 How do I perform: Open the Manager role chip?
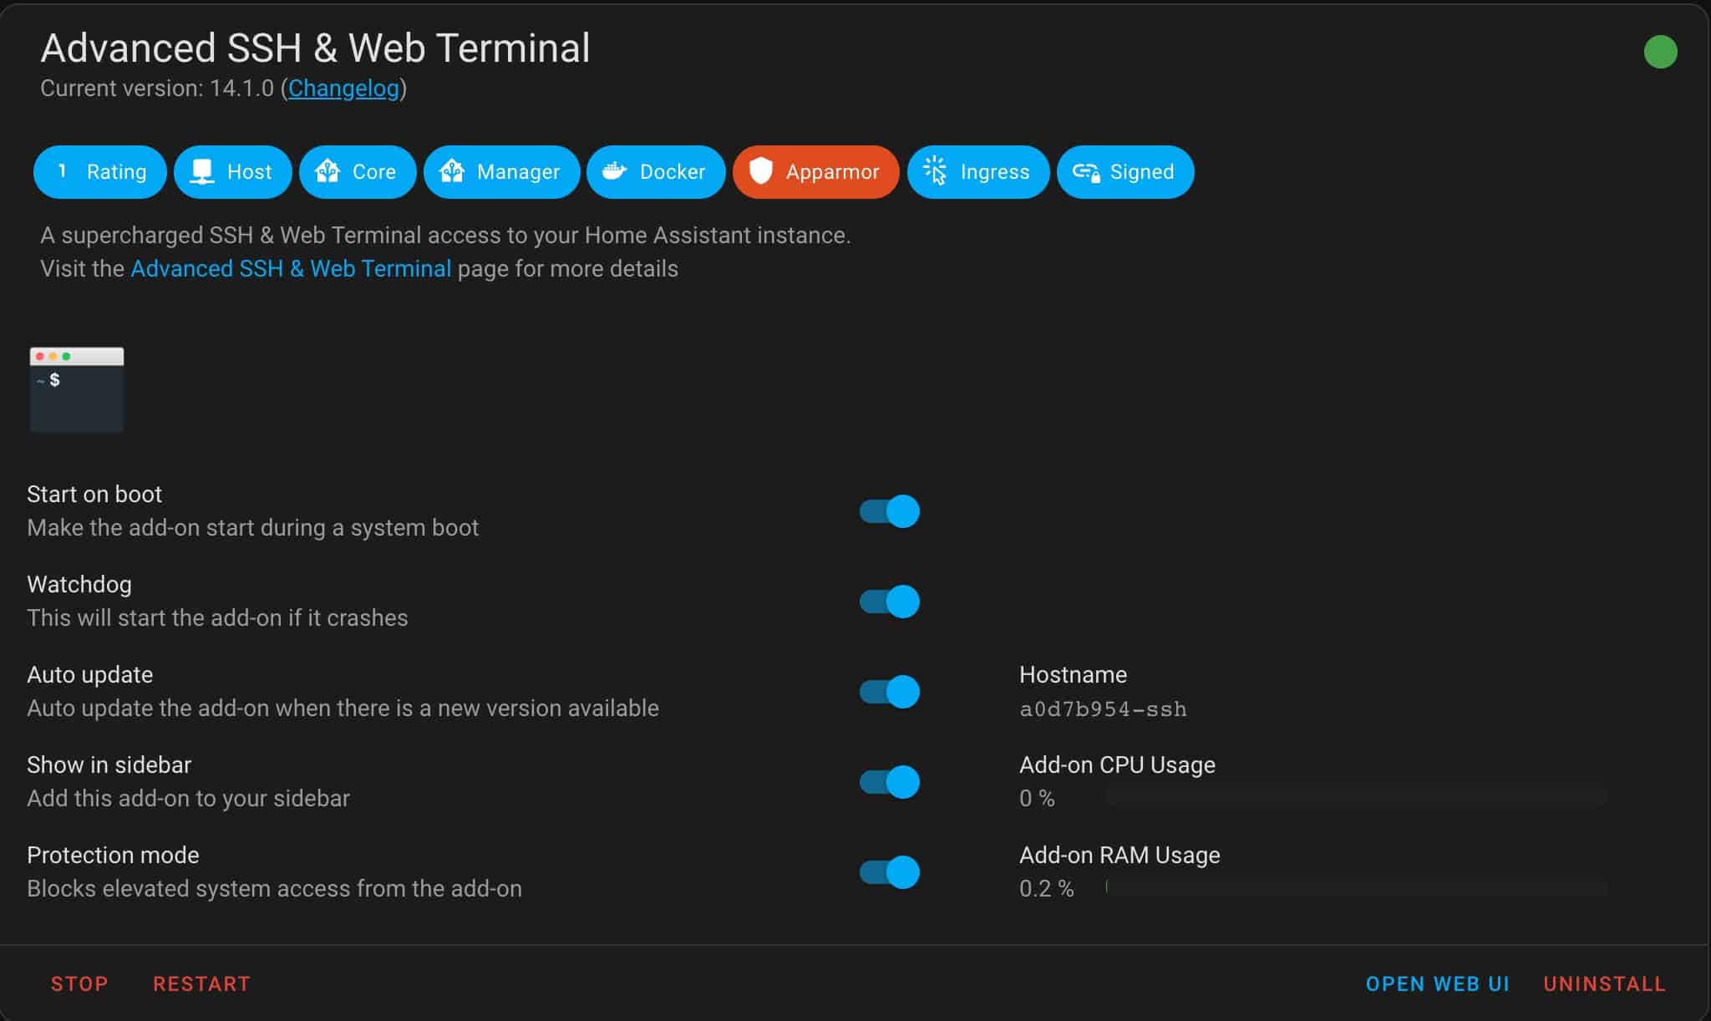pyautogui.click(x=502, y=172)
